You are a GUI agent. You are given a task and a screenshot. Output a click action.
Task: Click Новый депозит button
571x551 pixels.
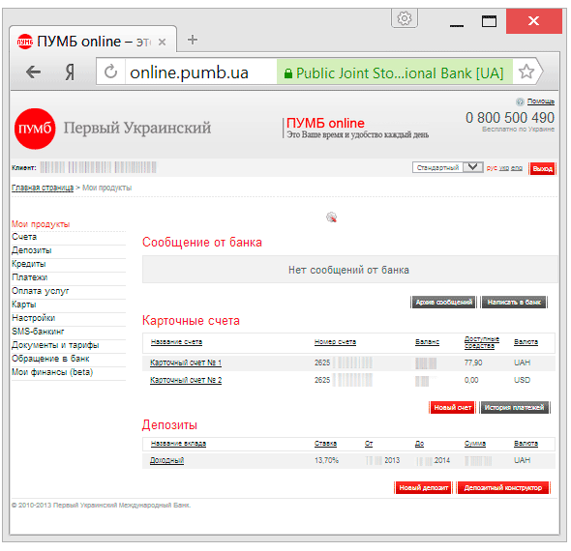(423, 488)
